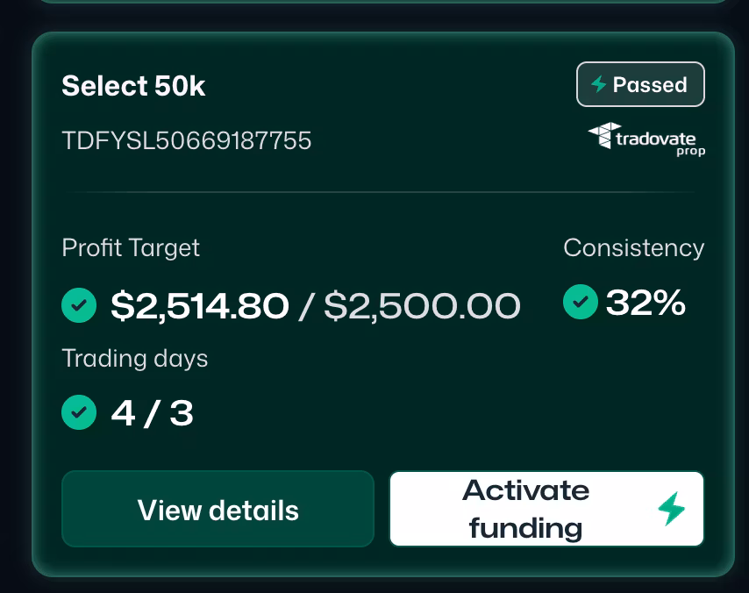Click the $2,500.00 target amount
Screen dimensions: 749x593
[x=422, y=305]
